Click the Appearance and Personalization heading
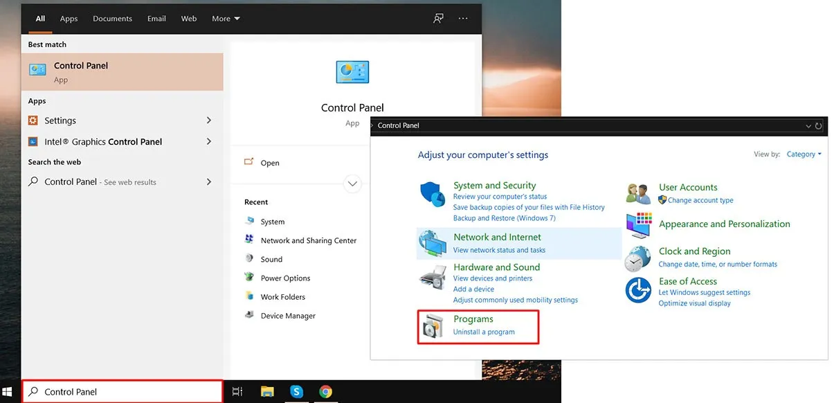The height and width of the screenshot is (403, 834). point(724,224)
